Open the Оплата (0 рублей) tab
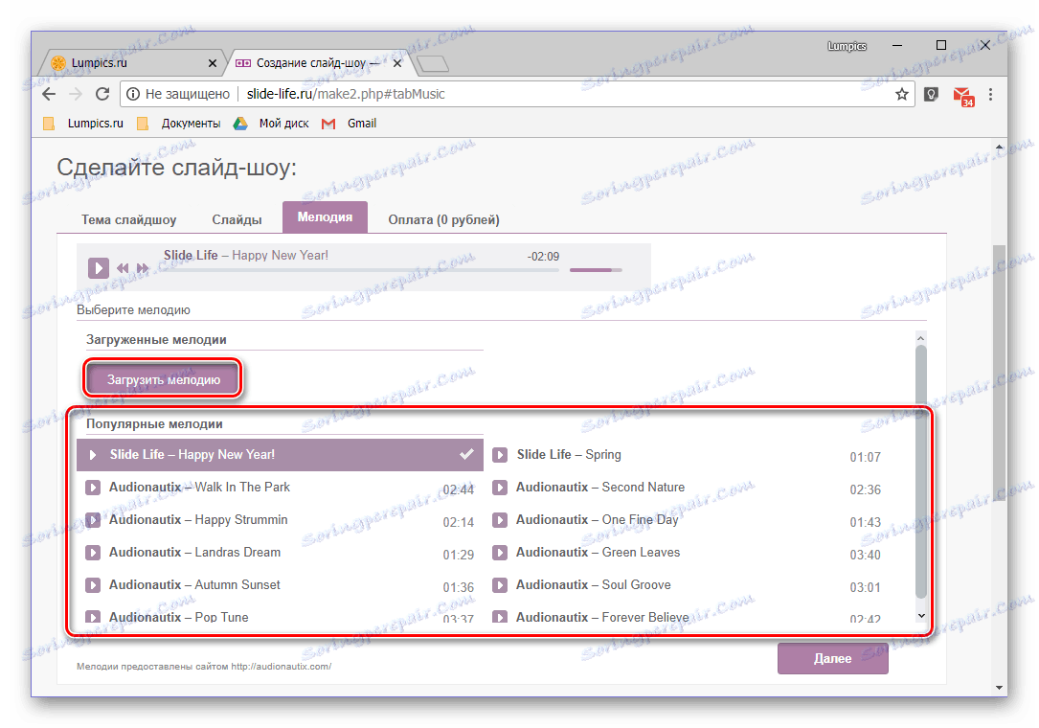The height and width of the screenshot is (728, 1039). 443,219
